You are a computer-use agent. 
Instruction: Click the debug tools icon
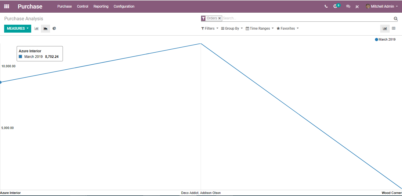click(x=357, y=6)
